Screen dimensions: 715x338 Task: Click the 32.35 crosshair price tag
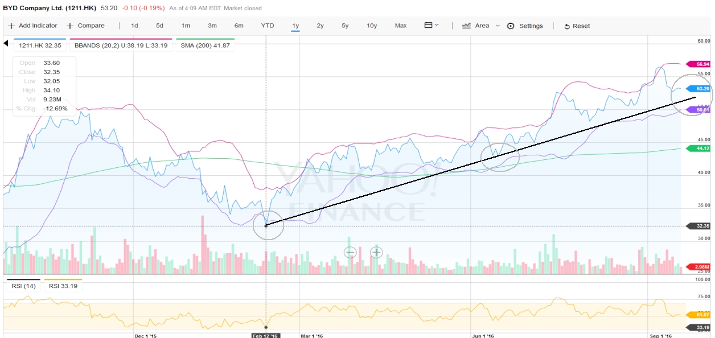point(698,226)
